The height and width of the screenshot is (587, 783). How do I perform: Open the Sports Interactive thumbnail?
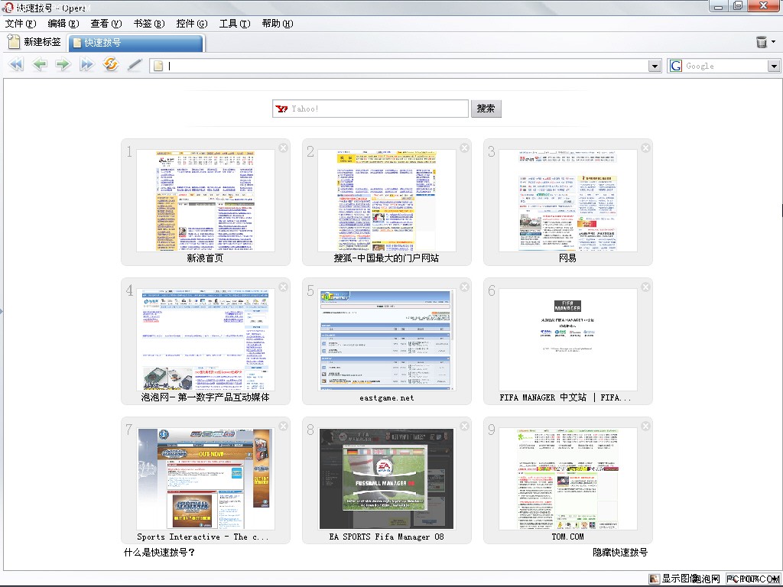tap(205, 478)
